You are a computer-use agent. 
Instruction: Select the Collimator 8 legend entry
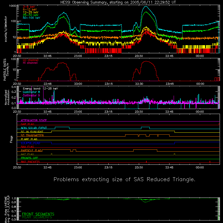31,92
